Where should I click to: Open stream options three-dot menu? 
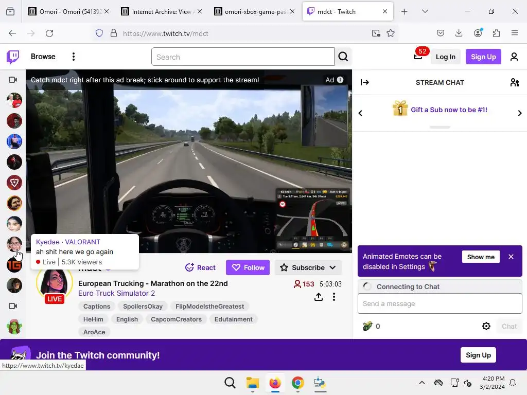point(333,297)
